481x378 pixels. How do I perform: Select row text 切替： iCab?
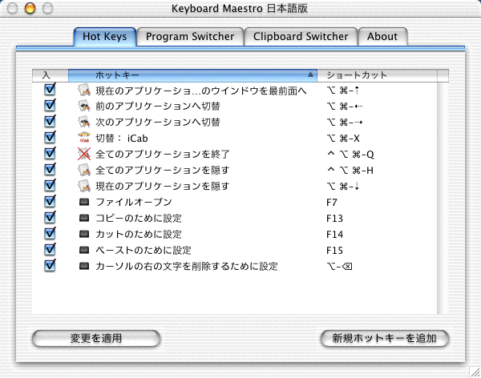122,139
